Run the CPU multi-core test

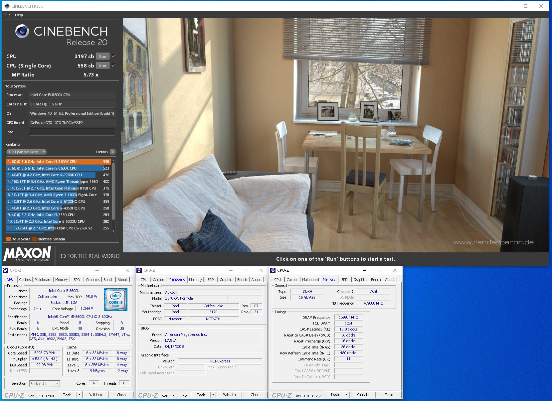tap(103, 57)
